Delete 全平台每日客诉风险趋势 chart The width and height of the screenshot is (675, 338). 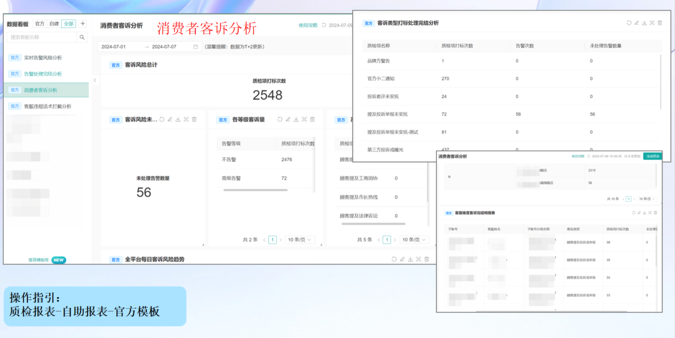point(426,259)
